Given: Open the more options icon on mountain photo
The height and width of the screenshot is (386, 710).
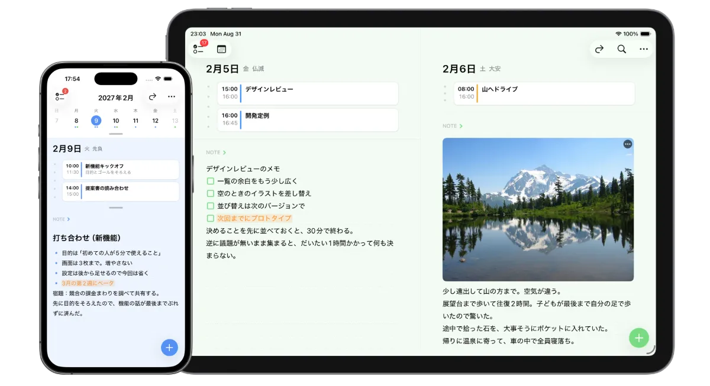Looking at the screenshot, I should (x=628, y=144).
